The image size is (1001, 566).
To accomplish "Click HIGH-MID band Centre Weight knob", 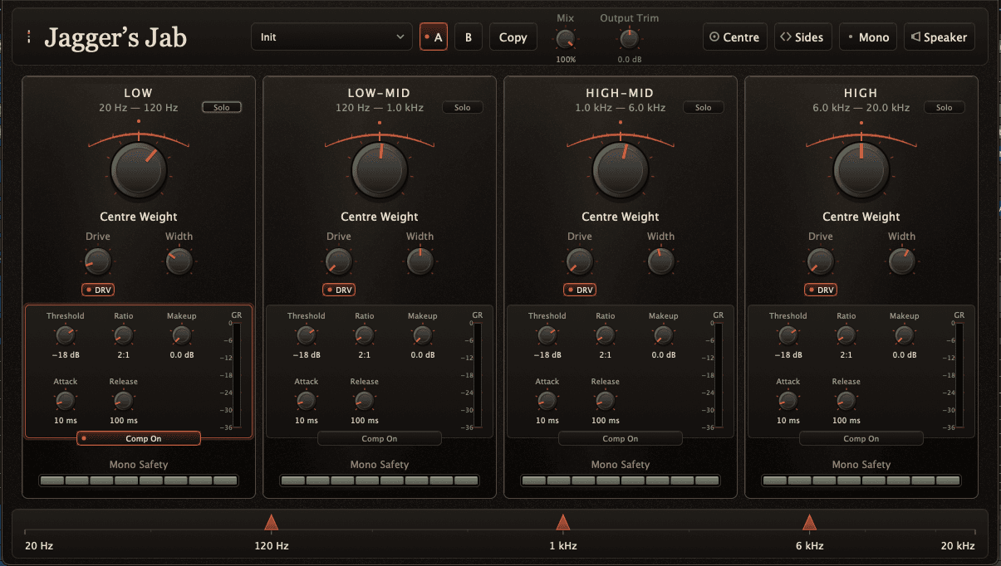I will click(x=621, y=169).
